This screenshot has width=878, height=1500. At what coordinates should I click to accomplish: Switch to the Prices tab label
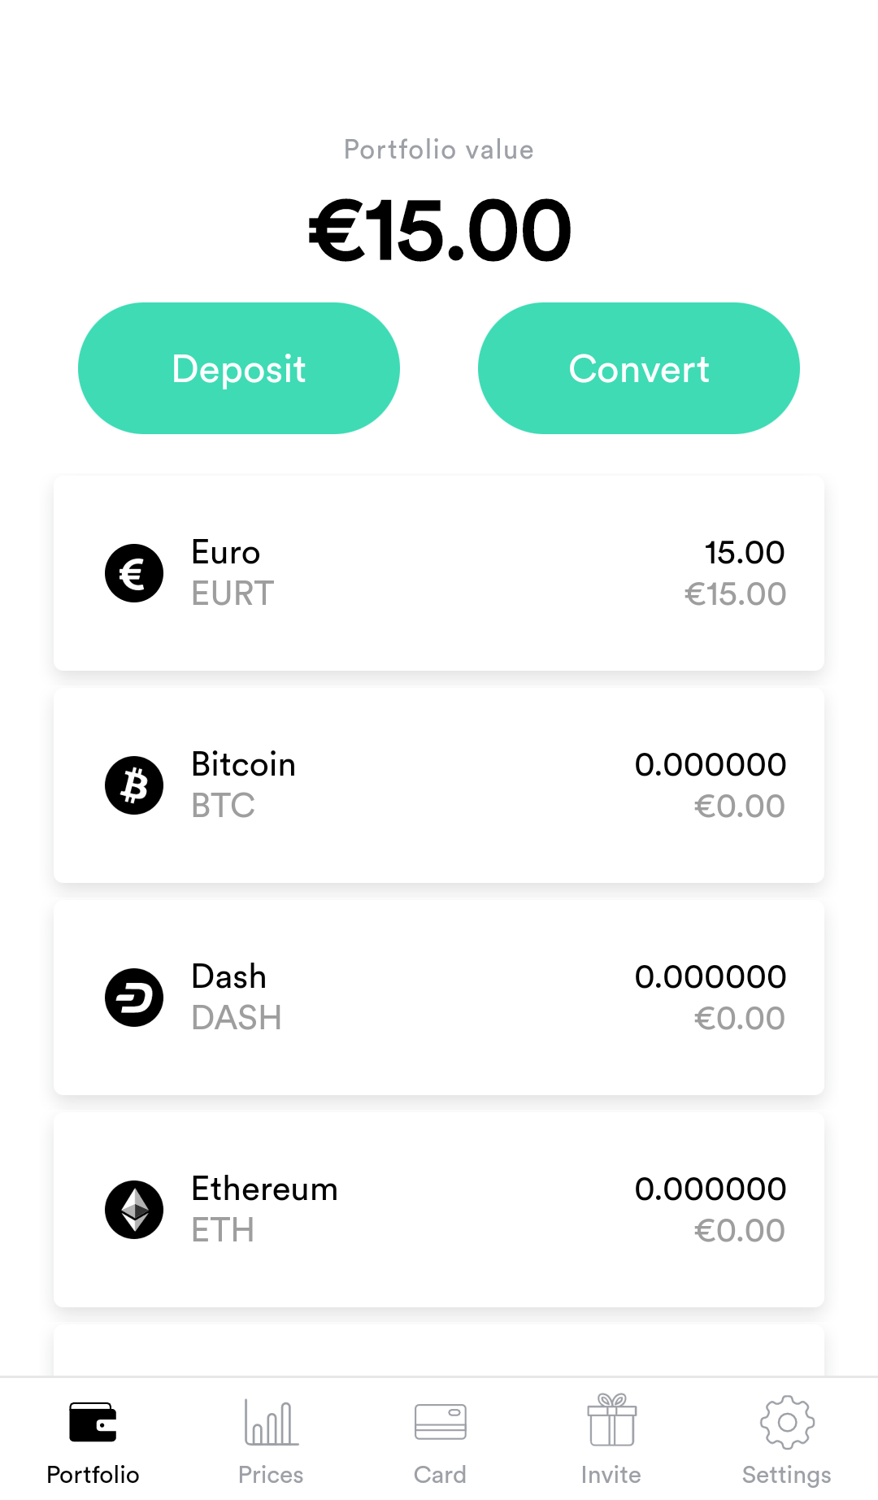click(x=271, y=1475)
